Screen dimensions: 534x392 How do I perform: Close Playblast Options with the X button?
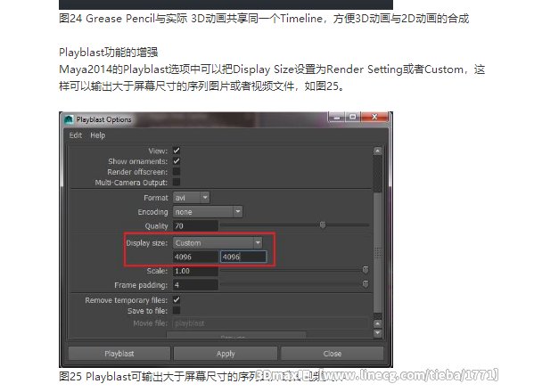[x=374, y=117]
